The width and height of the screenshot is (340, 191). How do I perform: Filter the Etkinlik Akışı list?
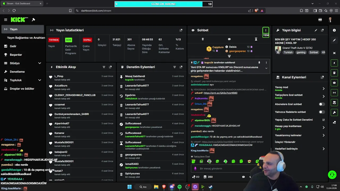(x=104, y=67)
